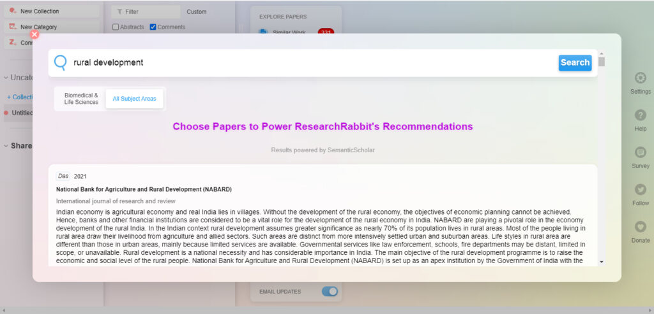Click the 'Das' author tag
Image resolution: width=654 pixels, height=314 pixels.
coord(63,176)
